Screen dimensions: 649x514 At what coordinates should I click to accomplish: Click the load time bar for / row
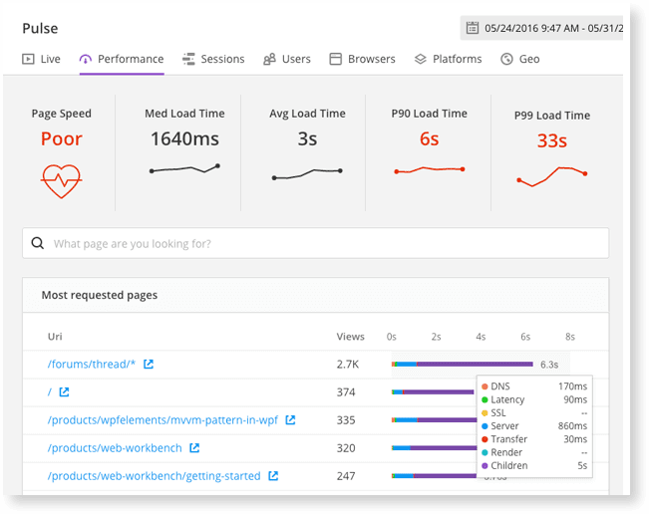[x=433, y=391]
